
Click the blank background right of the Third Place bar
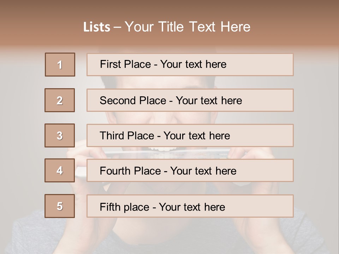click(316, 136)
